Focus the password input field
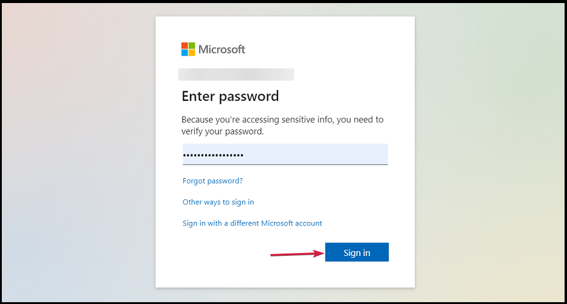Screen dimensions: 567x304 coord(285,154)
